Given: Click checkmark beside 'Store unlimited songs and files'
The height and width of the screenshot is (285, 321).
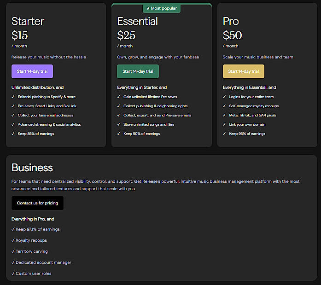Looking at the screenshot, I should tap(118, 124).
